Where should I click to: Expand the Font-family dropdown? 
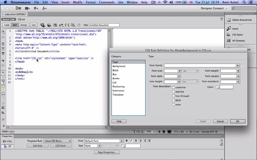coord(238,66)
